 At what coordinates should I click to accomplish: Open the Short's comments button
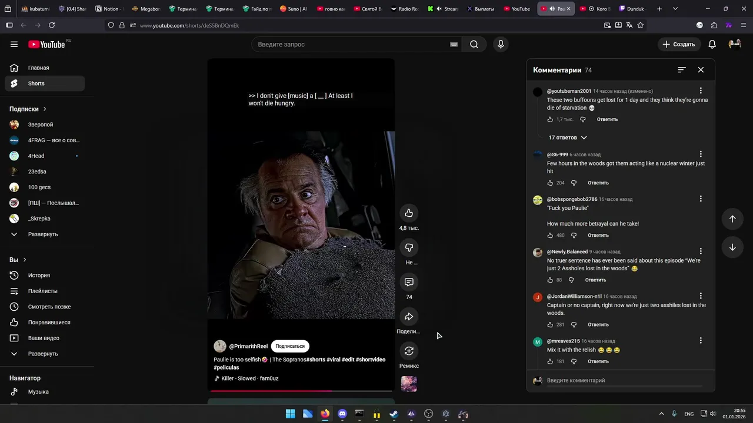click(409, 282)
